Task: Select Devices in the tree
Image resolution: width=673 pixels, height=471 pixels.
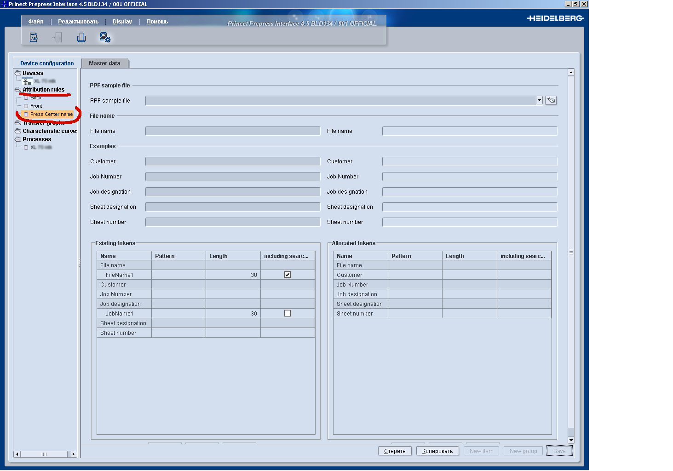Action: pyautogui.click(x=33, y=73)
